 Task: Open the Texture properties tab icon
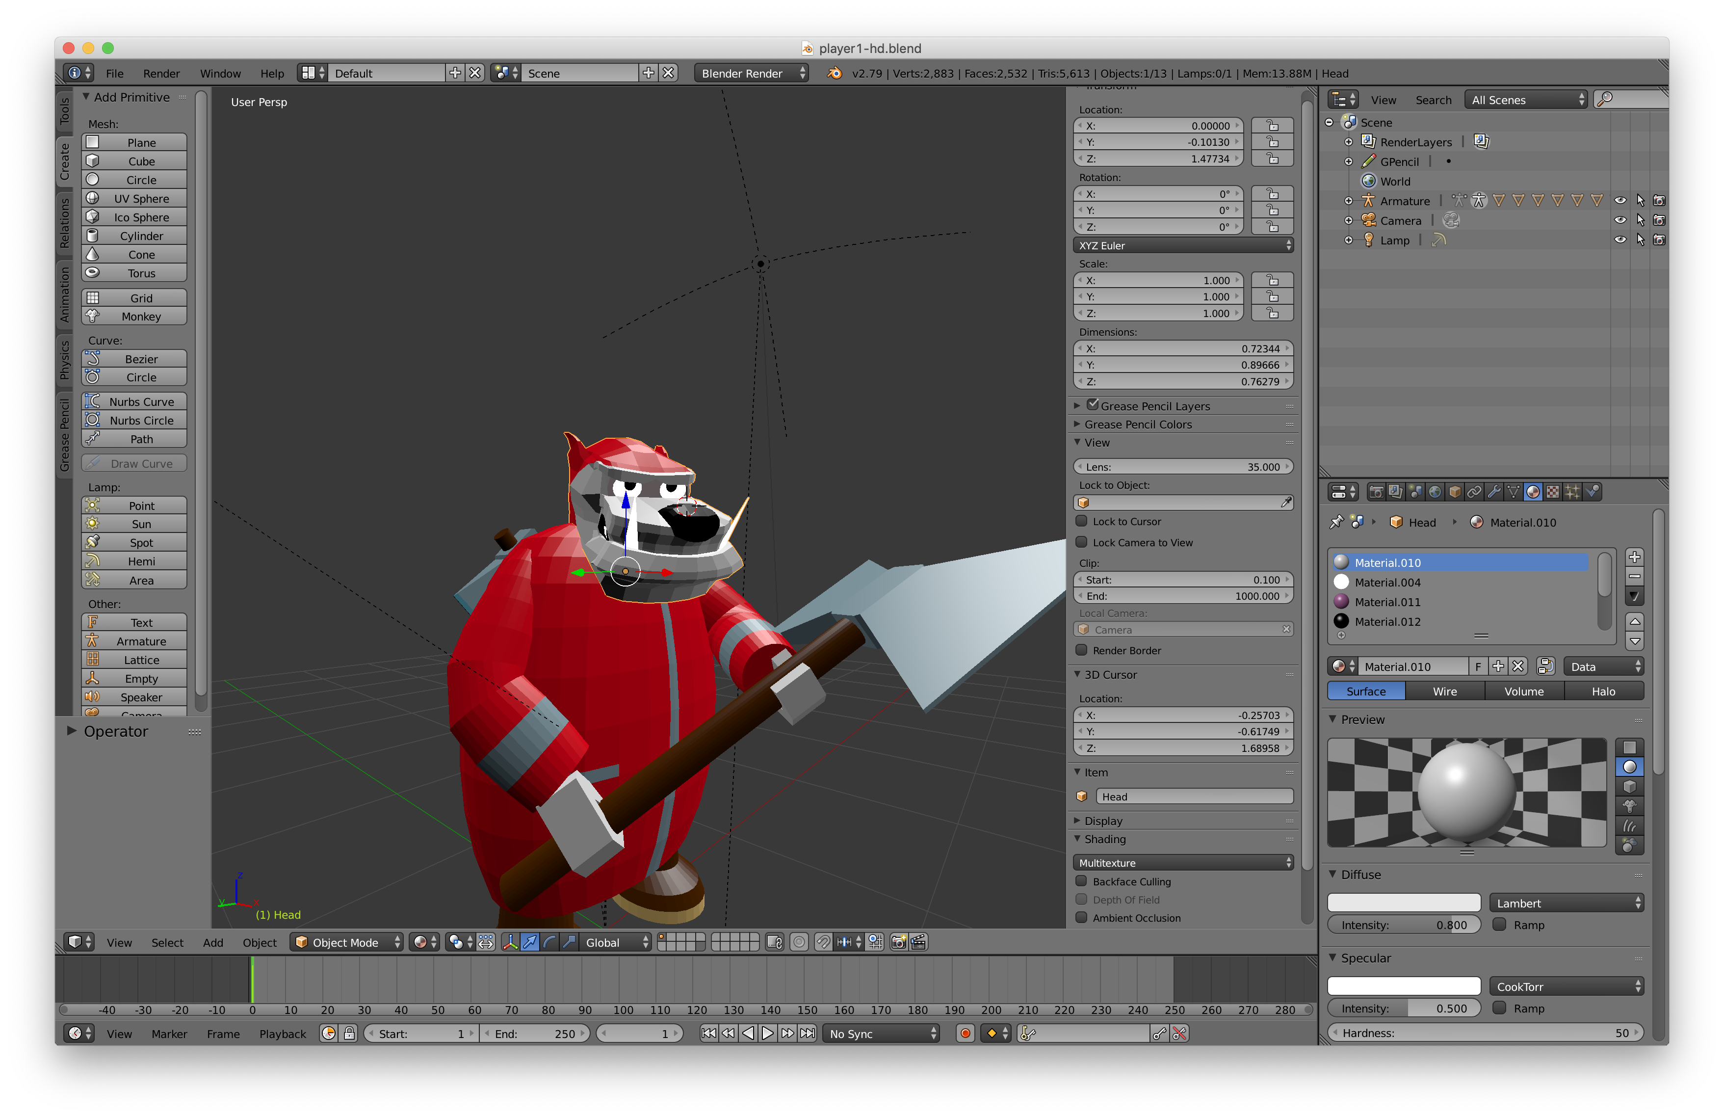click(x=1552, y=492)
